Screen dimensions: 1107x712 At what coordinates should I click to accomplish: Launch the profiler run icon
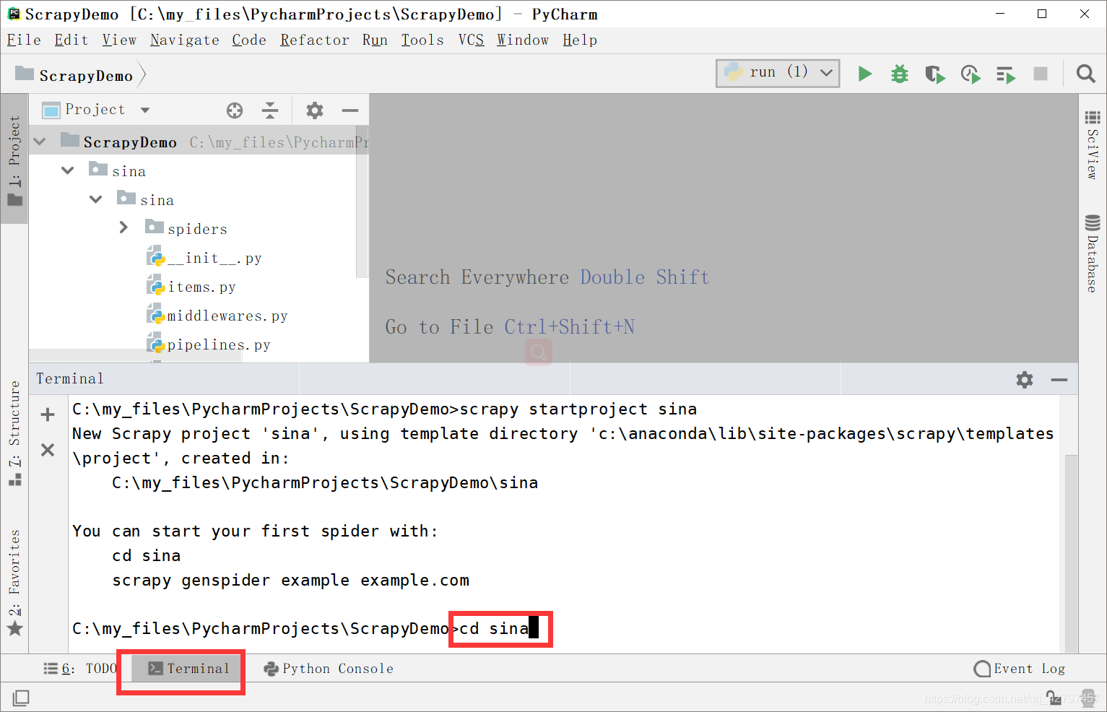coord(970,74)
